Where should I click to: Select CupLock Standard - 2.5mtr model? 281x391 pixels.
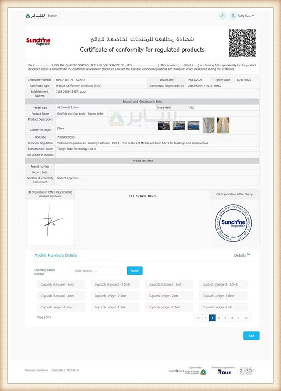pyautogui.click(x=115, y=284)
